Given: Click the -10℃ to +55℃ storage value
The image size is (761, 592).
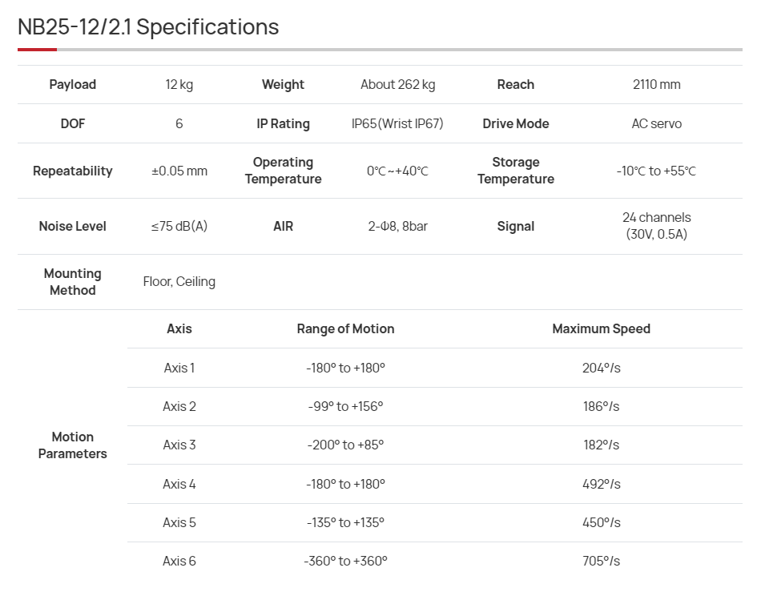Looking at the screenshot, I should tap(656, 171).
